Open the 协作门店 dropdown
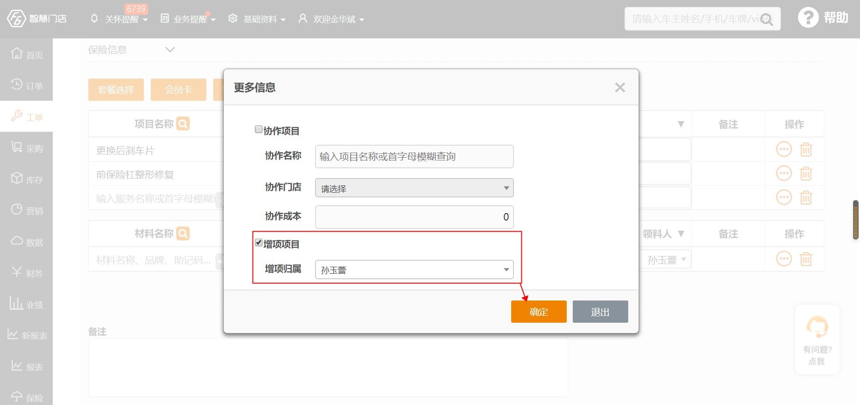 (x=415, y=188)
